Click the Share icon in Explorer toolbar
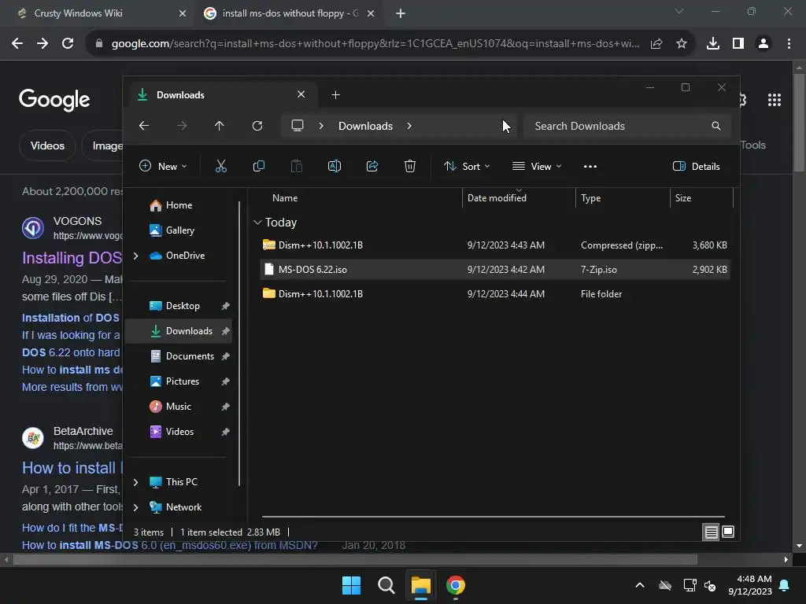 372,166
